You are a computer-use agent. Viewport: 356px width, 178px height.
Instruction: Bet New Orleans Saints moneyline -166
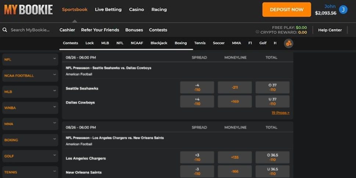(235, 172)
